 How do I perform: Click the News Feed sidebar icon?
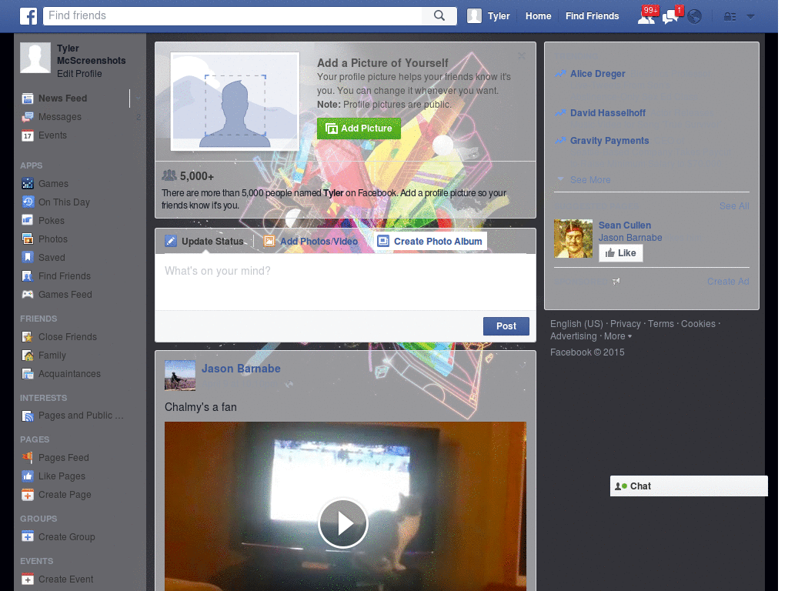click(28, 98)
